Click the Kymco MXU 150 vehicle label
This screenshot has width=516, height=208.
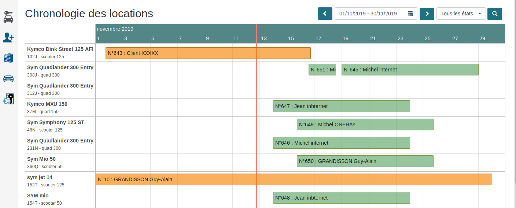[x=47, y=104]
